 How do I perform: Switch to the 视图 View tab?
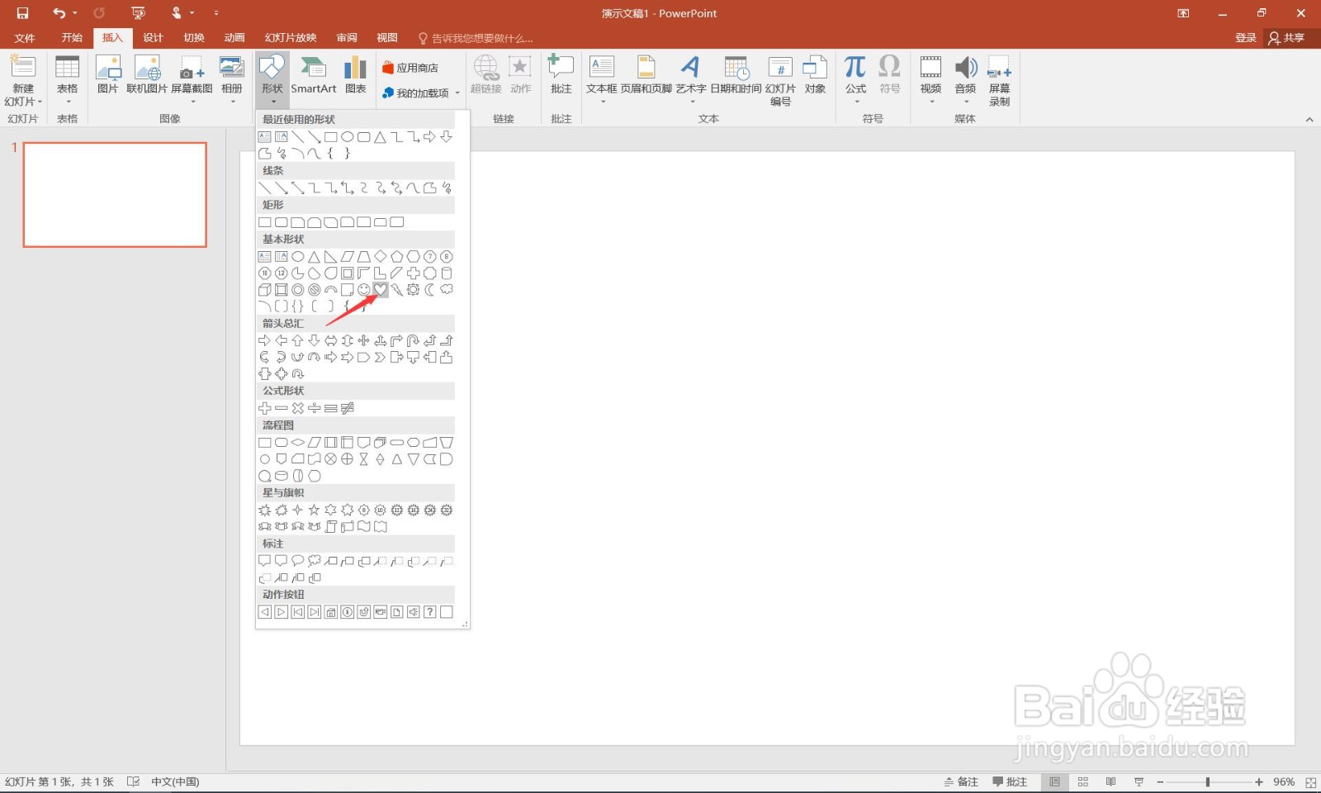pos(387,38)
